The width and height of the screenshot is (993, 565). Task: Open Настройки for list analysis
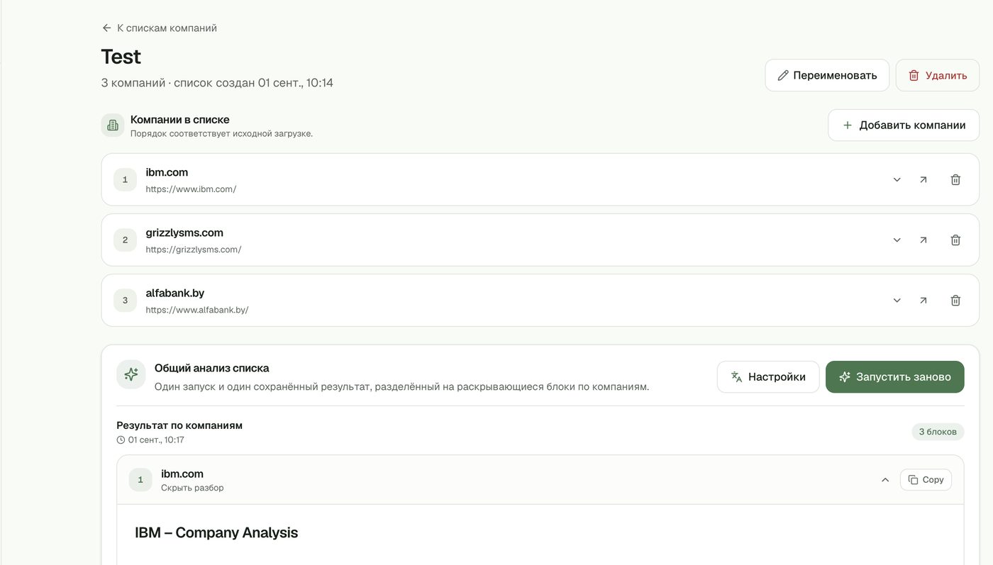click(x=768, y=377)
